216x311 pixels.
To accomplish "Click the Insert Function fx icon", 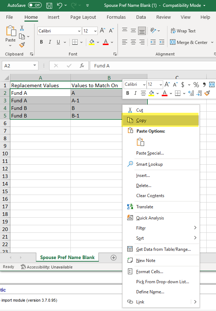I will click(x=82, y=66).
